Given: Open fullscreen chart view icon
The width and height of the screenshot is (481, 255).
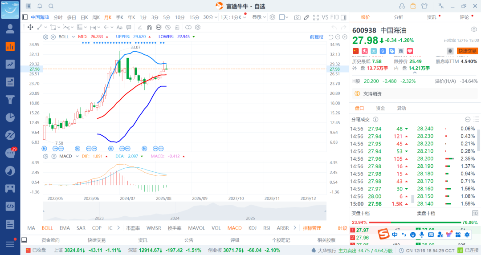Looking at the screenshot, I should pyautogui.click(x=316, y=17).
